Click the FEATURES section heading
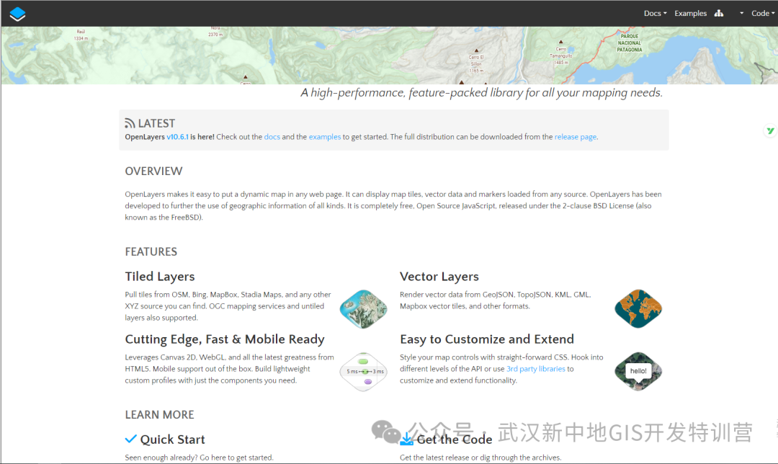Image resolution: width=778 pixels, height=464 pixels. [151, 251]
